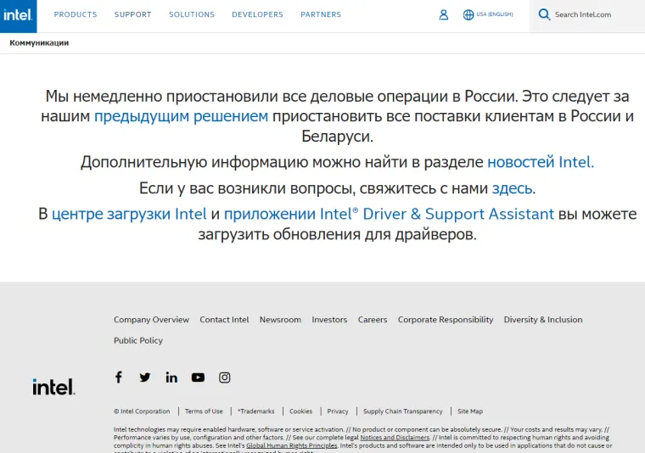The image size is (645, 453).
Task: Expand the Solutions navigation menu
Action: 192,14
